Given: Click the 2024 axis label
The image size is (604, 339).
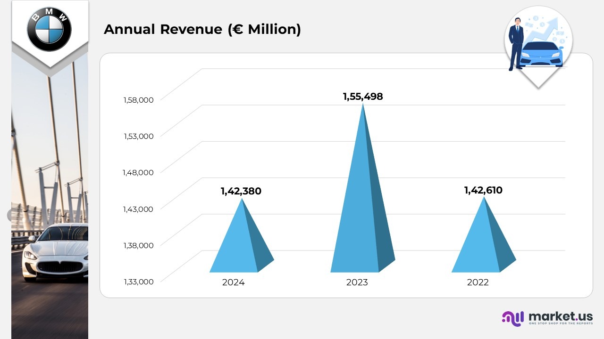Looking at the screenshot, I should click(233, 282).
